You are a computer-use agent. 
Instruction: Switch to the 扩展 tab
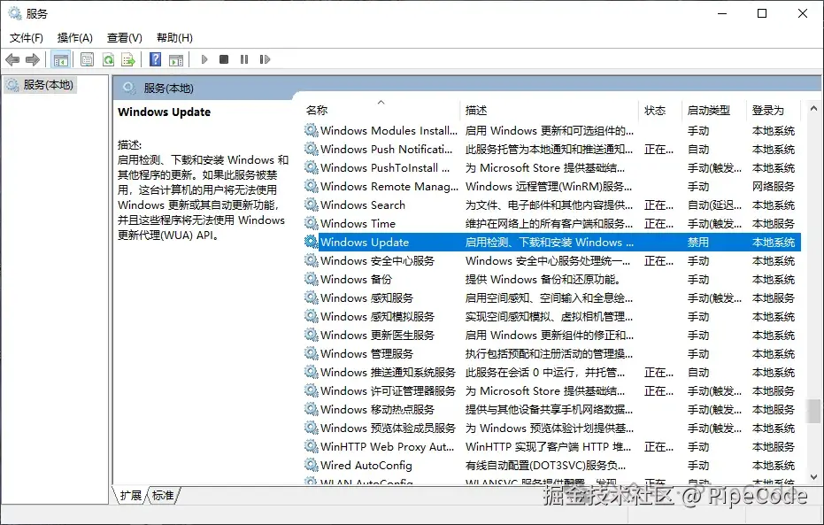130,495
